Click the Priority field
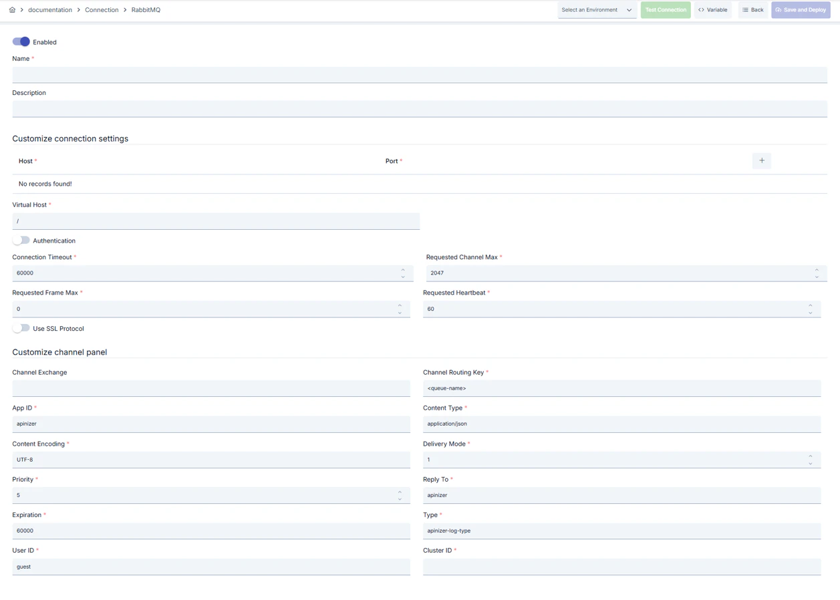The height and width of the screenshot is (600, 840). point(211,495)
